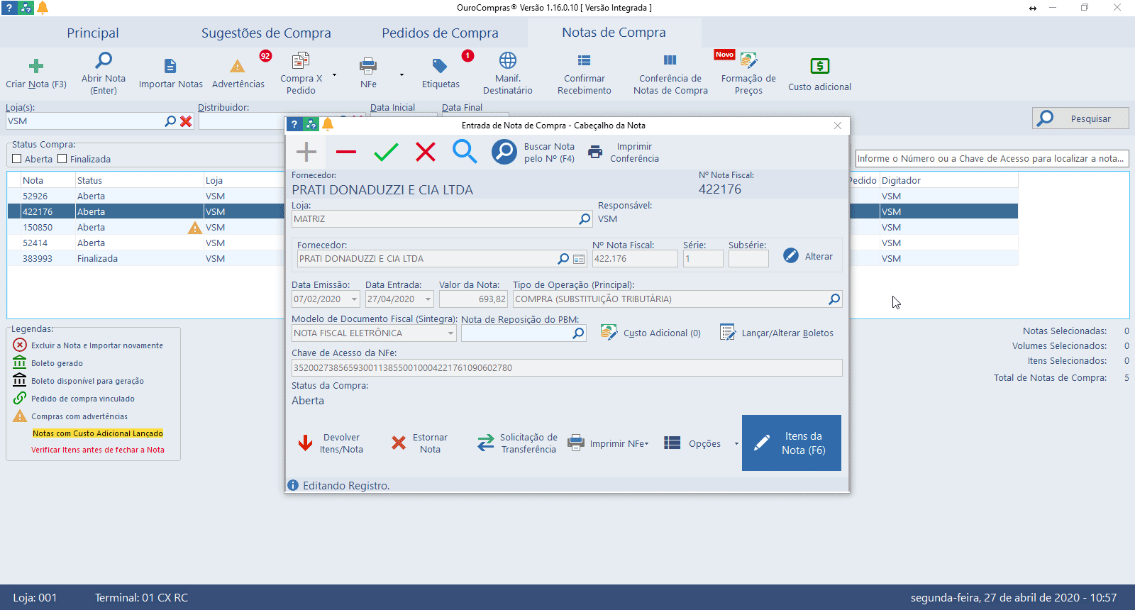Click the red X cancel icon in dialog

[x=426, y=152]
